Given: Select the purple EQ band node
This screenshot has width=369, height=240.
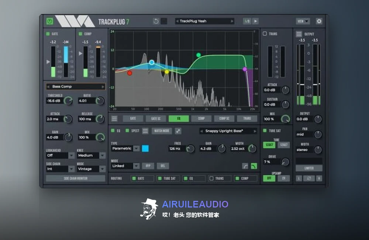Looking at the screenshot, I should (x=245, y=69).
